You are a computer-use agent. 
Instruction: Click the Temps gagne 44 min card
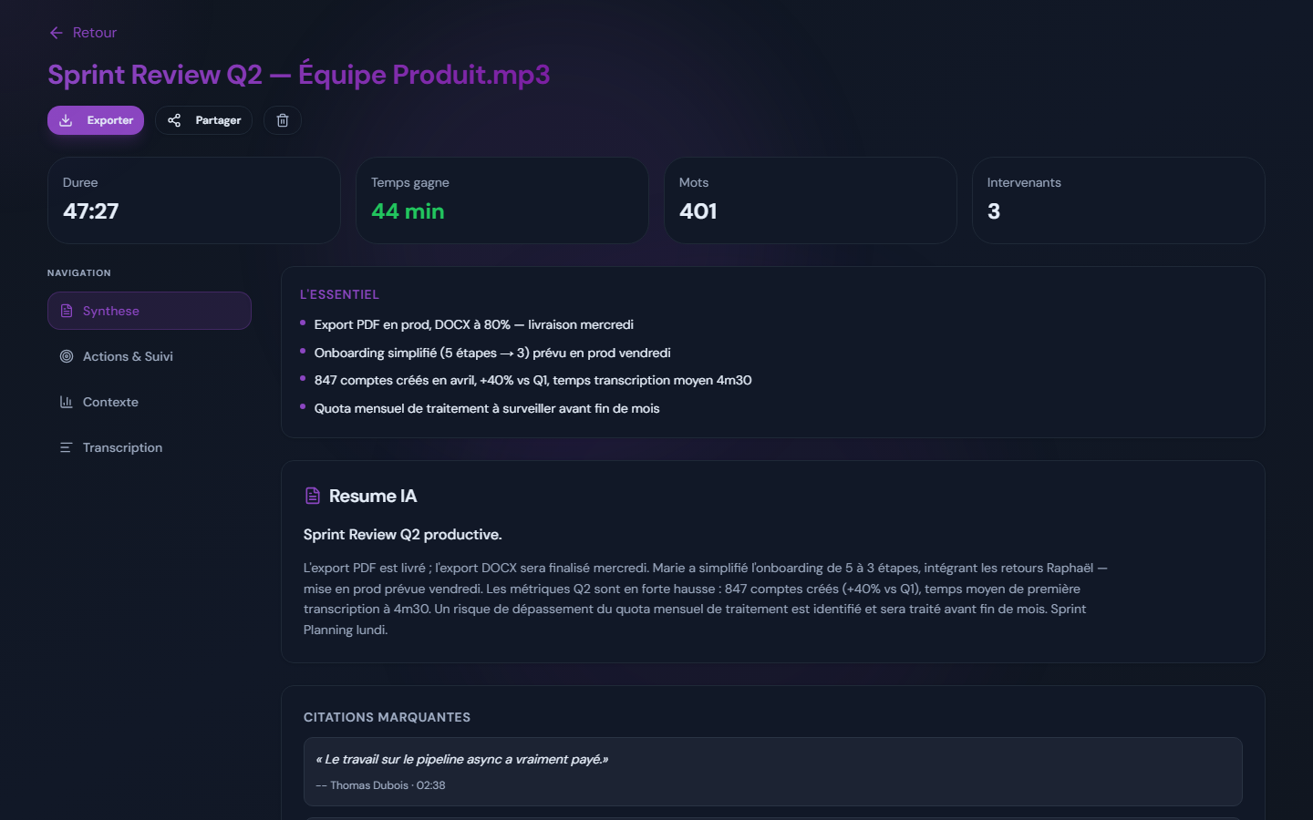tap(502, 200)
